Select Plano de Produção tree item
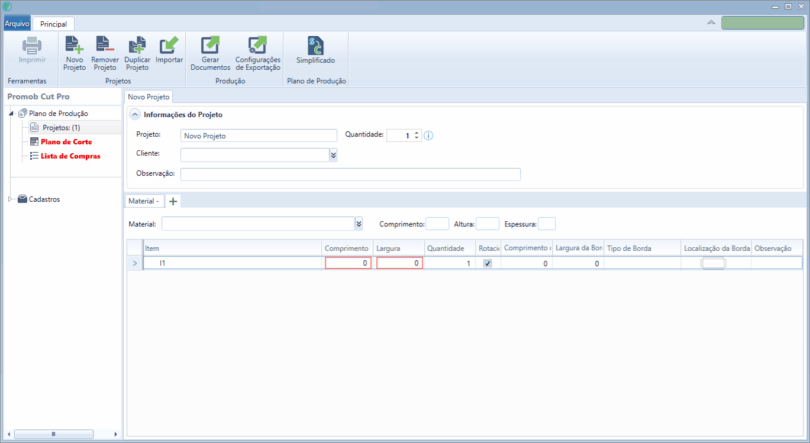 (x=59, y=113)
